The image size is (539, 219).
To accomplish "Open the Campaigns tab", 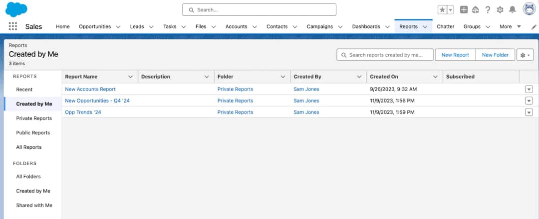I will tap(320, 26).
